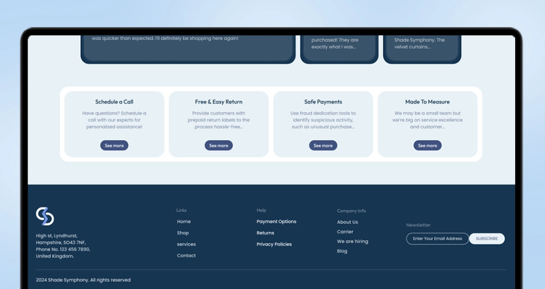Viewport: 545px width, 289px height.
Task: Click the Free & Easy Return heading
Action: click(x=219, y=101)
